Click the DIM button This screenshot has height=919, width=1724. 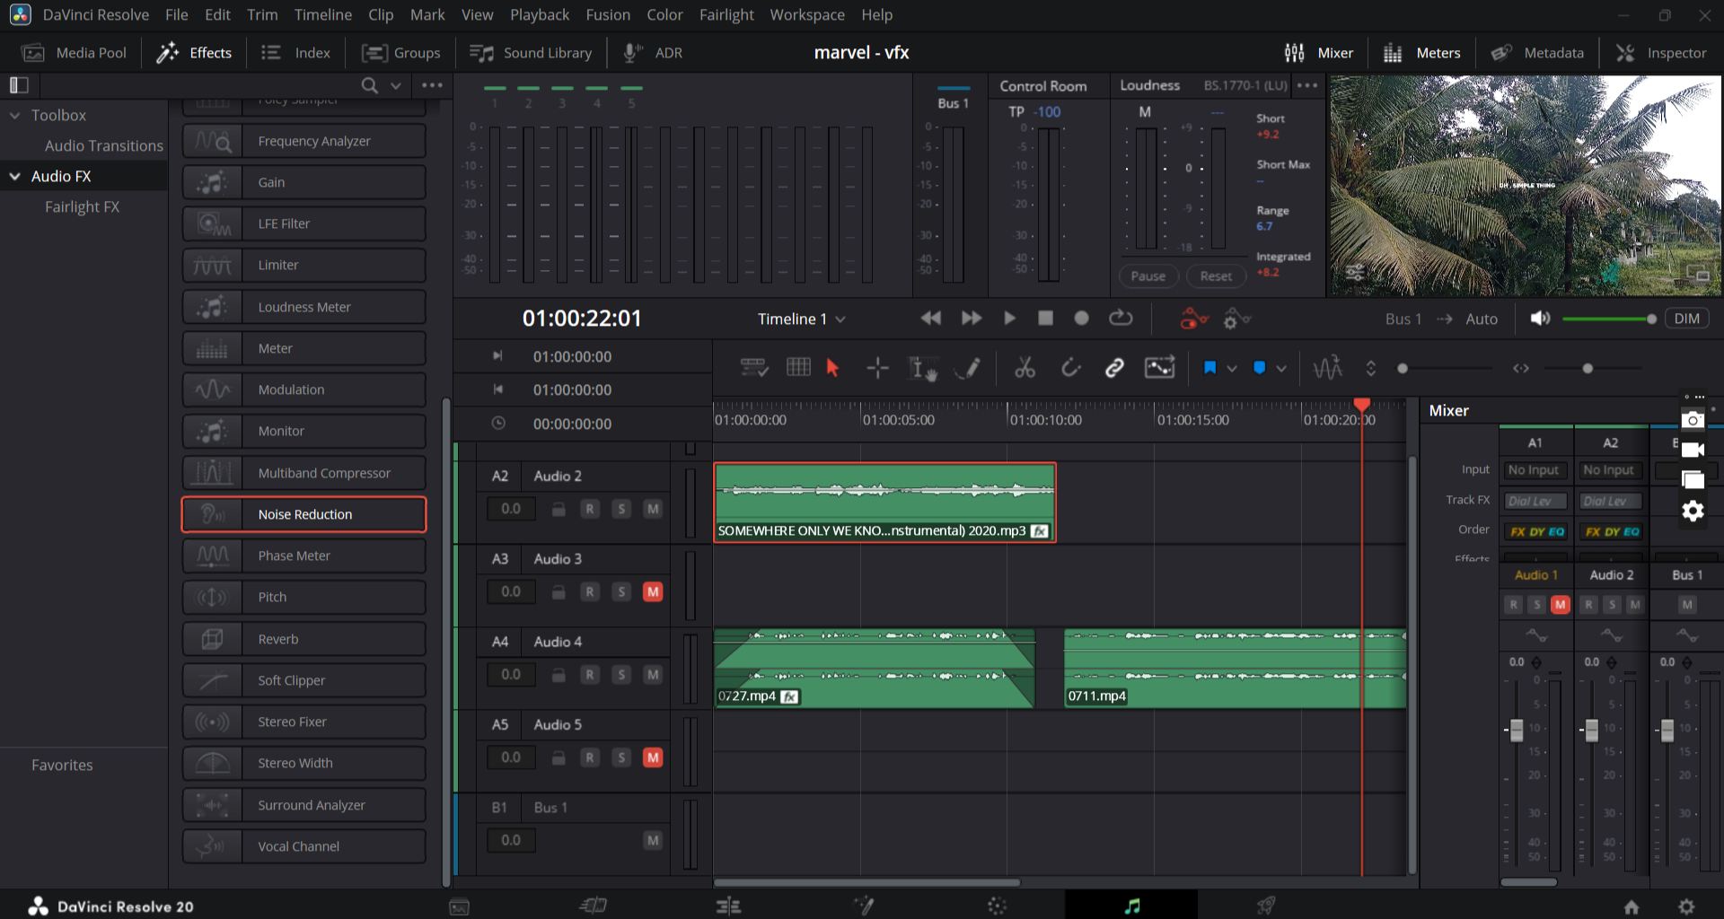[x=1686, y=319]
